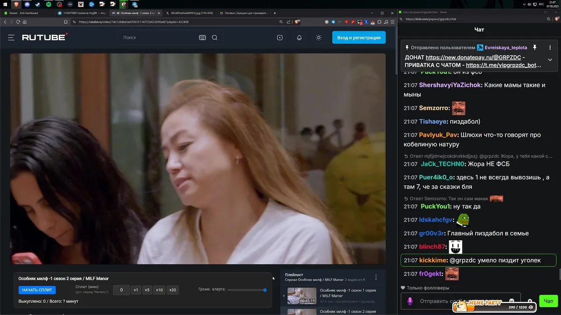Image resolution: width=561 pixels, height=315 pixels.
Task: Click the split minutes value field
Action: [x=121, y=290]
